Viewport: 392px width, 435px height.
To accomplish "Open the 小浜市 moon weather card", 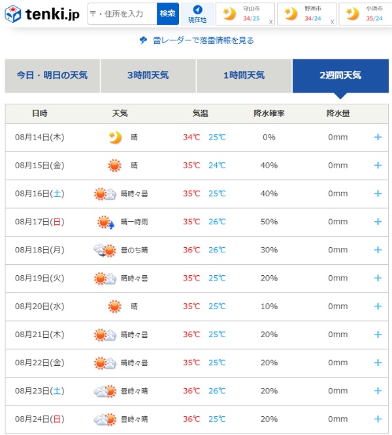I will 365,14.
